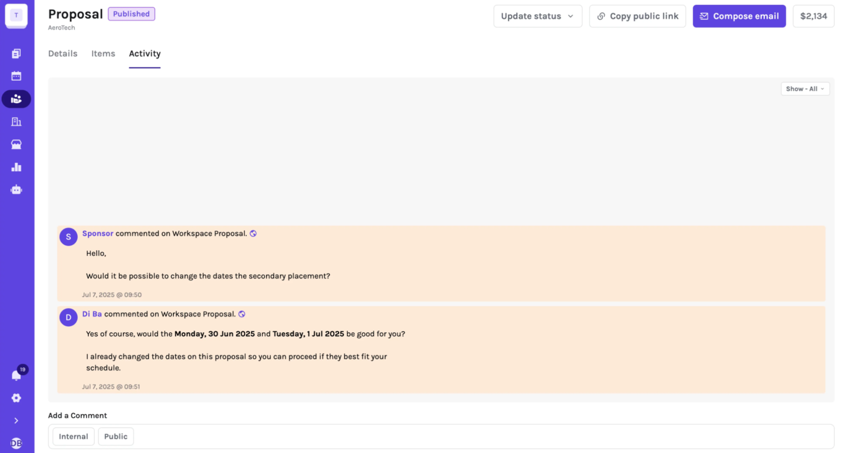Switch to the Items tab

(103, 54)
